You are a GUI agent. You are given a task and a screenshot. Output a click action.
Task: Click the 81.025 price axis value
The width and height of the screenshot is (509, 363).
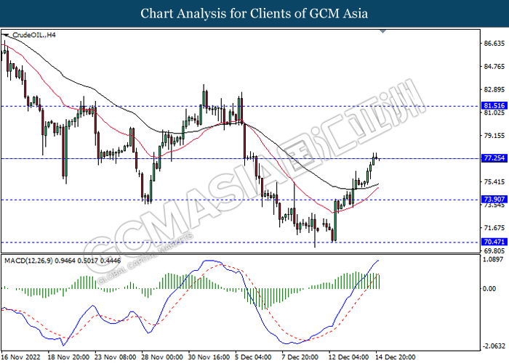point(494,113)
